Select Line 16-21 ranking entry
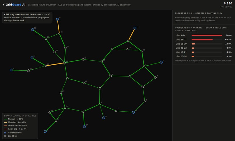The width and height of the screenshot is (235, 141). coord(204,52)
